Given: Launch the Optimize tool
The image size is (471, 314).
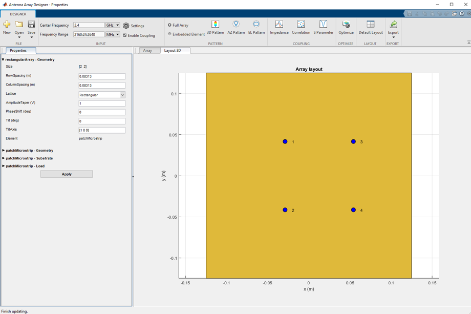Looking at the screenshot, I should pyautogui.click(x=346, y=27).
